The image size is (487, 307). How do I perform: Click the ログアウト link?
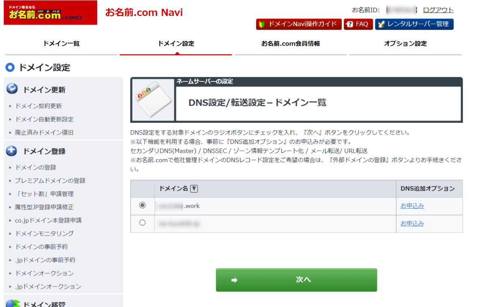pos(438,10)
